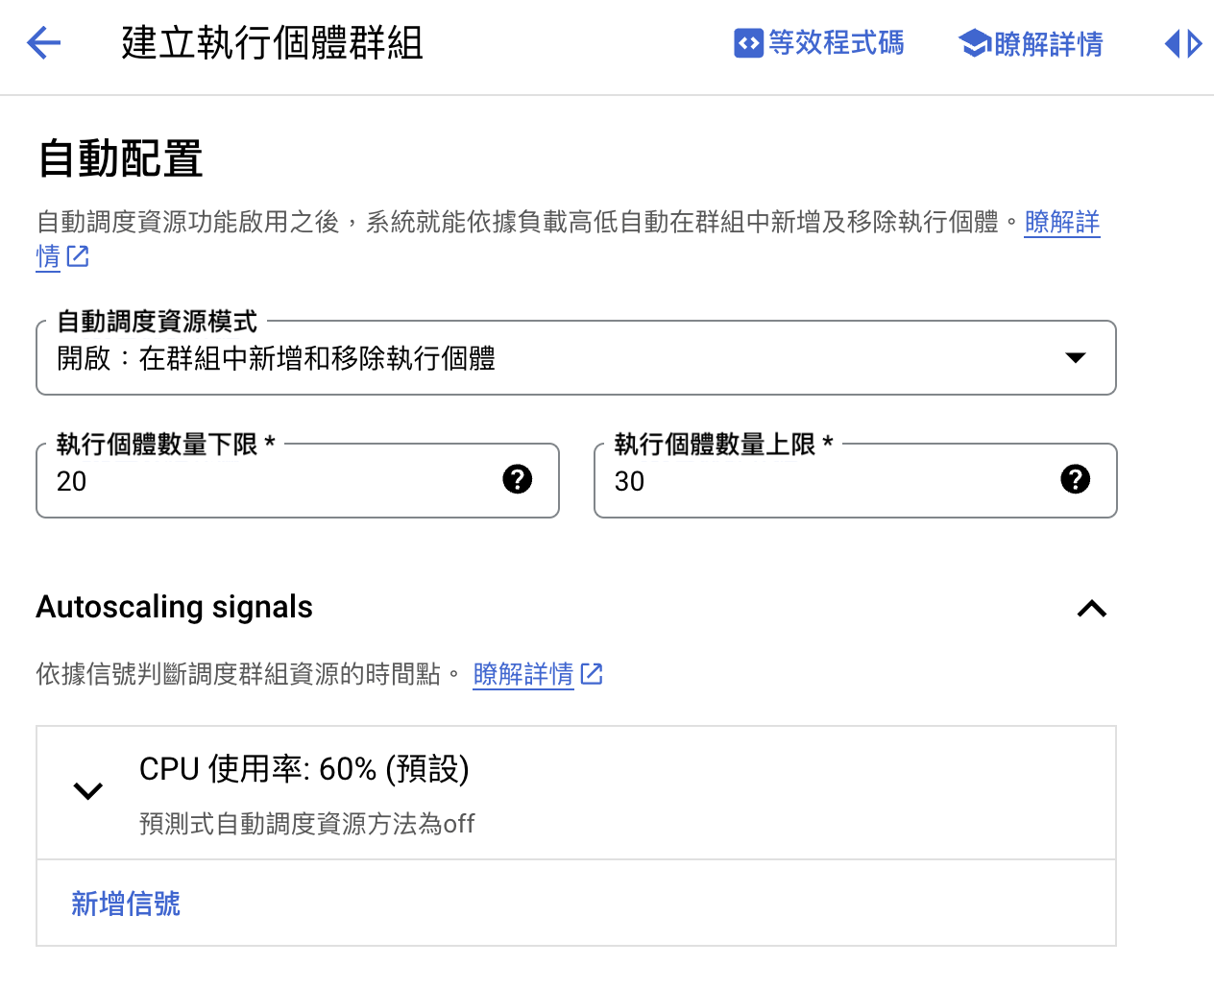Click the code icon beside 等效程式碼
The width and height of the screenshot is (1214, 989).
[x=748, y=43]
